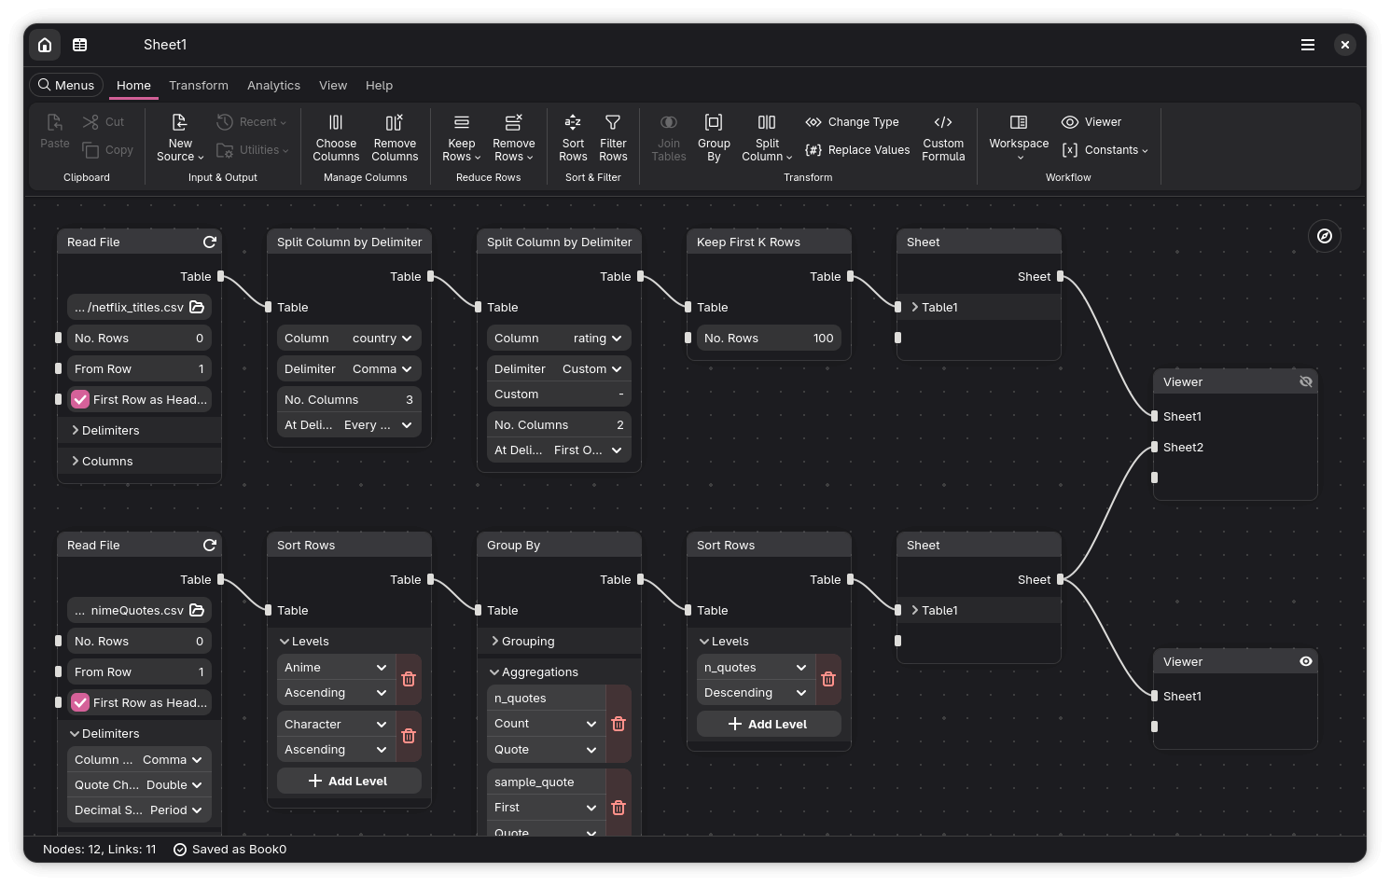Click the Group By tool
This screenshot has height=886, width=1390.
click(x=714, y=137)
